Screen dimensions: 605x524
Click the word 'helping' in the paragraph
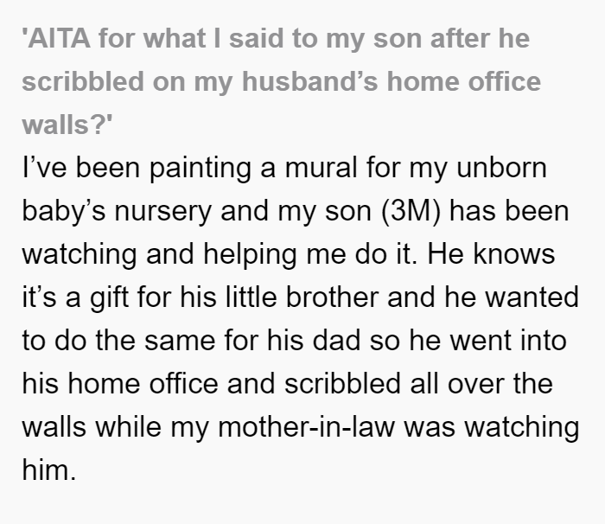(250, 256)
